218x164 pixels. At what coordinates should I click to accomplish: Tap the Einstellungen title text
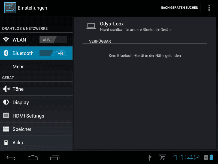coord(32,8)
